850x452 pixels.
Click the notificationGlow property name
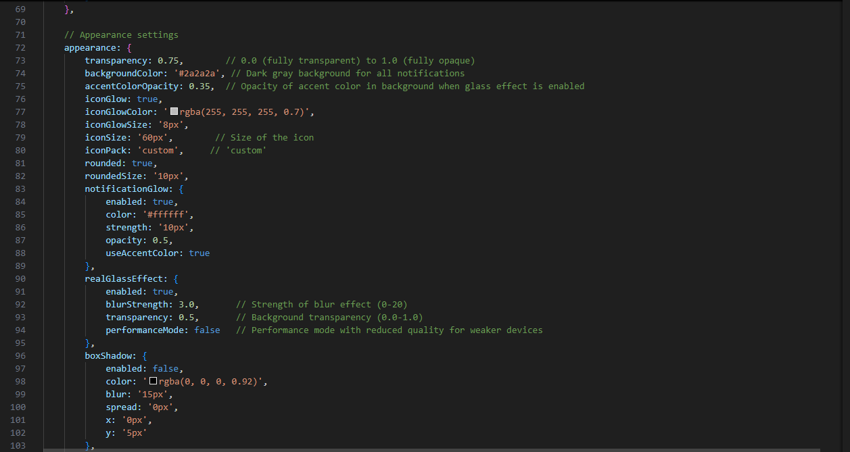pos(126,189)
